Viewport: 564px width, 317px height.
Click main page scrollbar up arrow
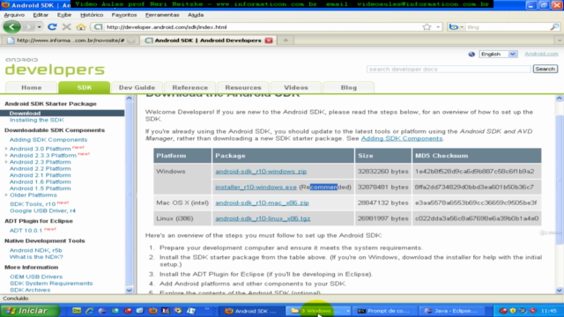tap(559, 98)
